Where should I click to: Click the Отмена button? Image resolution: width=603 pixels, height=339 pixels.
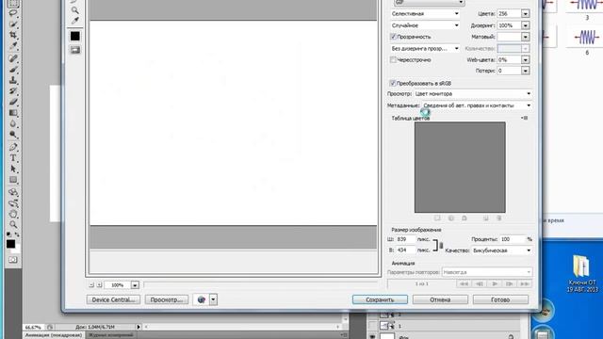point(440,299)
